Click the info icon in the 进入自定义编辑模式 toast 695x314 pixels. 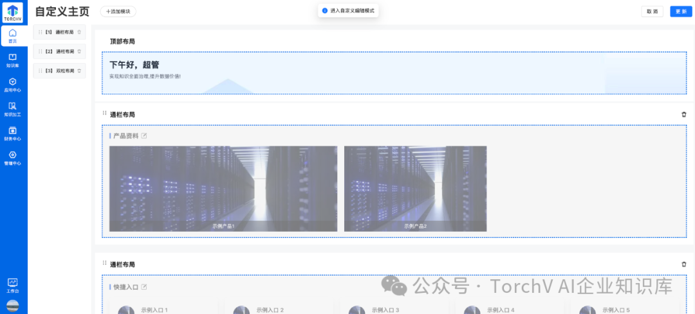click(x=325, y=11)
